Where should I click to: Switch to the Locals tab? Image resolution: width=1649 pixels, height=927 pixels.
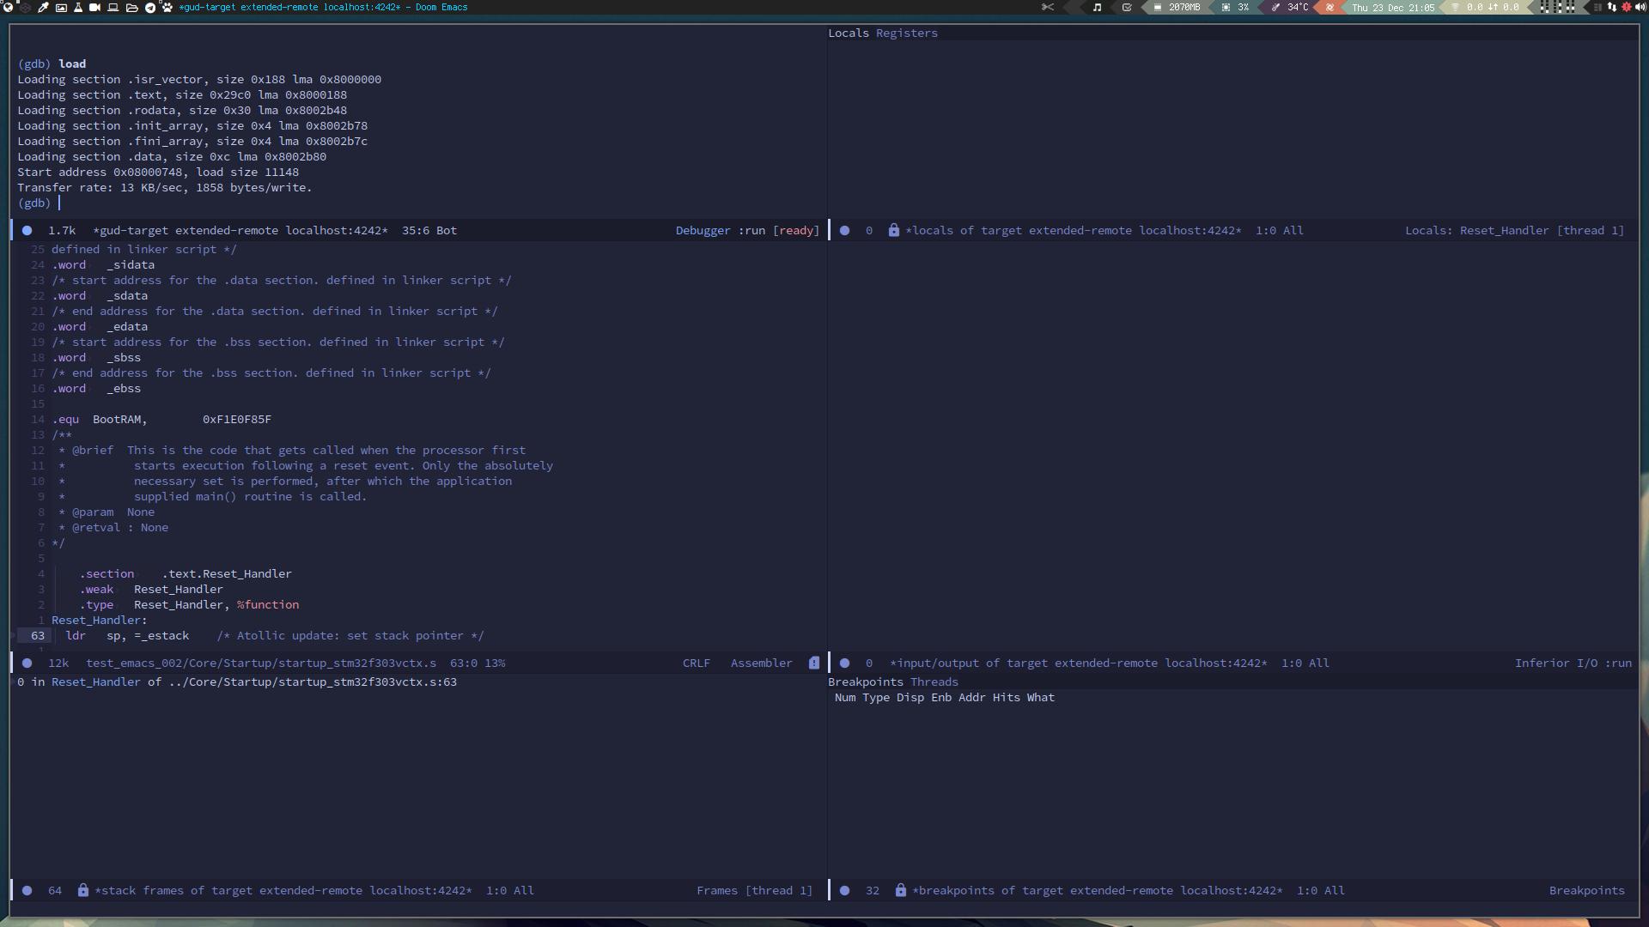(849, 33)
